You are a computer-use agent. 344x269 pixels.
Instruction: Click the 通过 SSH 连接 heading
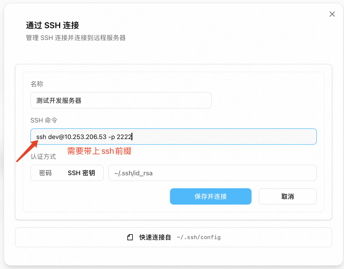point(52,25)
